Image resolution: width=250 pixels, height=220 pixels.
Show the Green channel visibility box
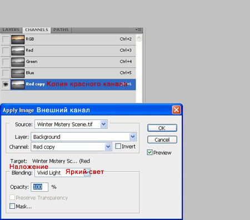(6, 62)
